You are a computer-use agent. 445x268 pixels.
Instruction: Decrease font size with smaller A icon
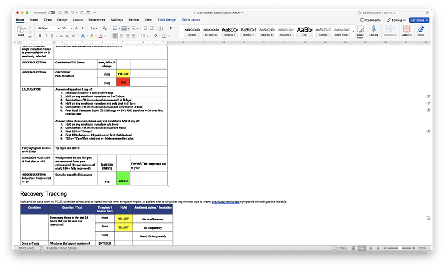pos(83,28)
